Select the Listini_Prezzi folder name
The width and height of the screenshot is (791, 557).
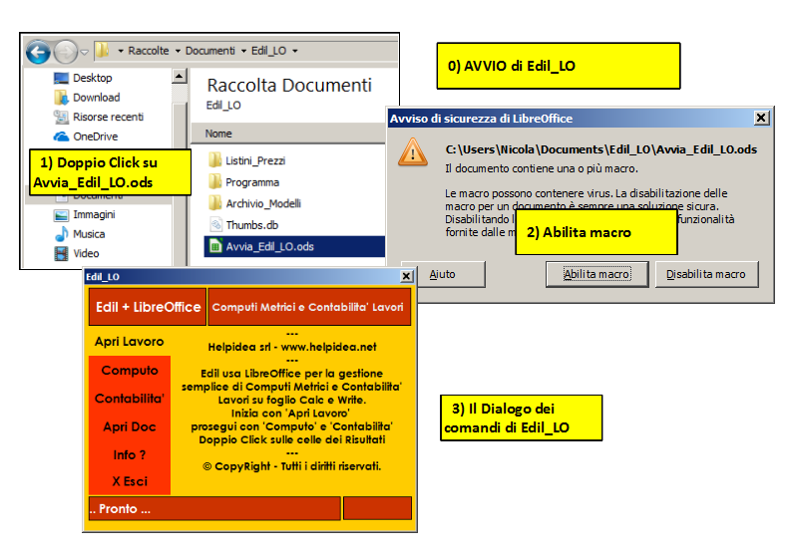tap(255, 160)
